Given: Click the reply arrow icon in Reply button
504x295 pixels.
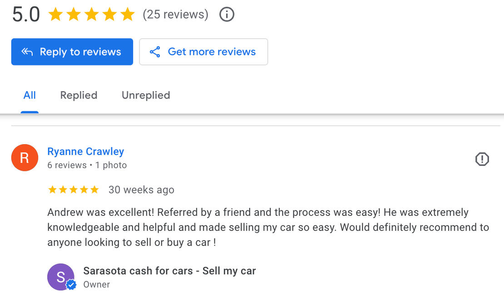Looking at the screenshot, I should coord(27,52).
